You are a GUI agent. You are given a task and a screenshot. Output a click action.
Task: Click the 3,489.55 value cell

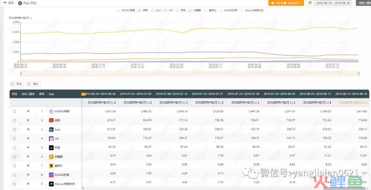[x=146, y=111]
